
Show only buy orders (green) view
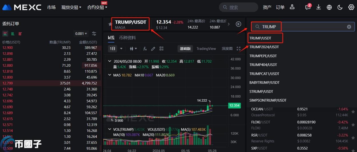tap(13, 34)
